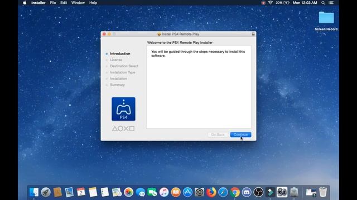Launch Filmora from the dock
The height and width of the screenshot is (200, 357).
pos(270,192)
